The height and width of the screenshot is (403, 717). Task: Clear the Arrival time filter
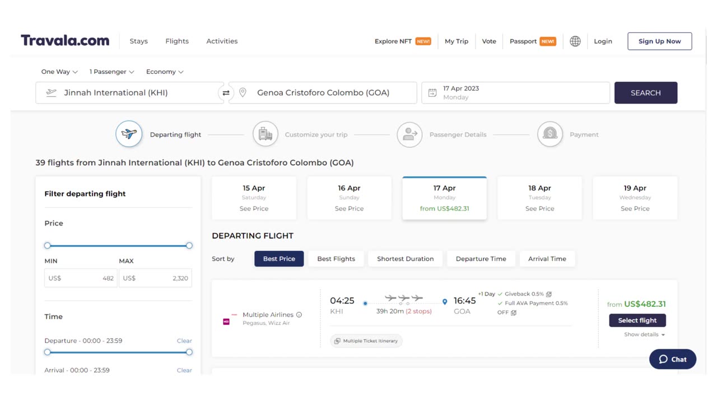(184, 370)
